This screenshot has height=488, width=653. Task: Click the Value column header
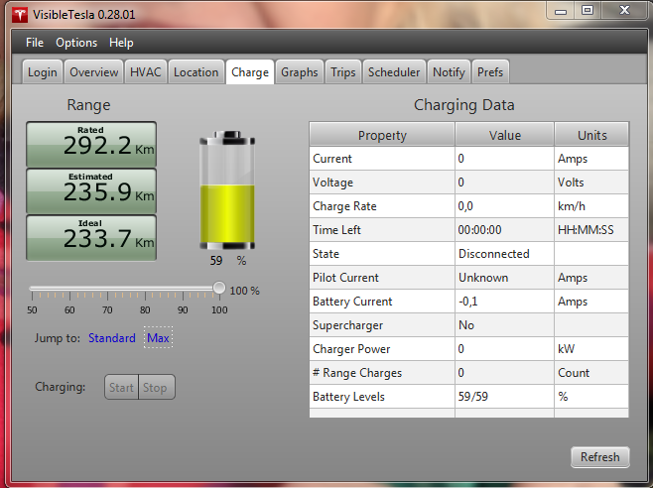[x=505, y=135]
